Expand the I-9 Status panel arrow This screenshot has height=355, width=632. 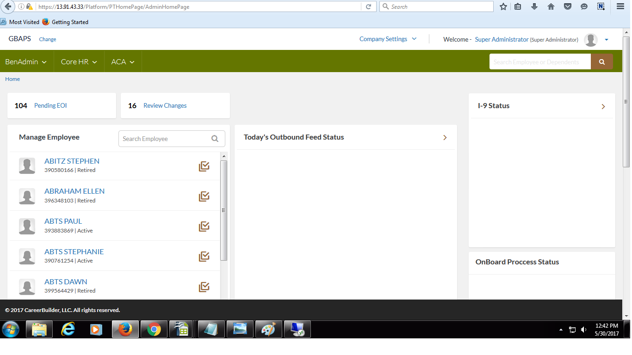(x=603, y=106)
